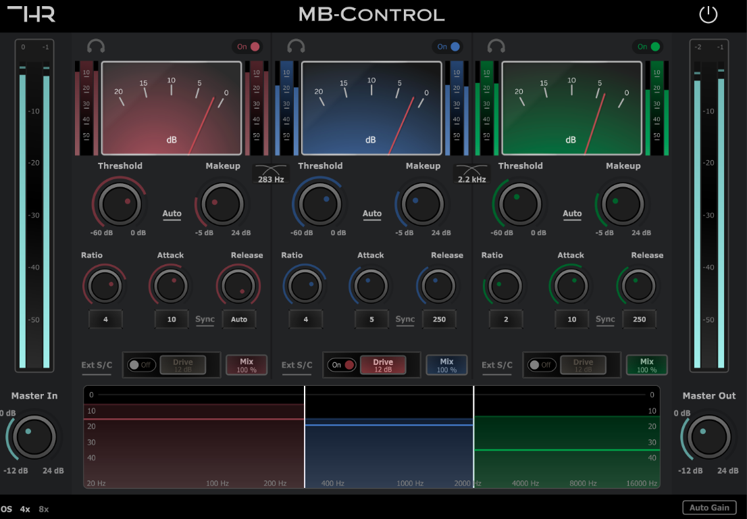747x519 pixels.
Task: Click the red band Makeup knob
Action: (222, 204)
